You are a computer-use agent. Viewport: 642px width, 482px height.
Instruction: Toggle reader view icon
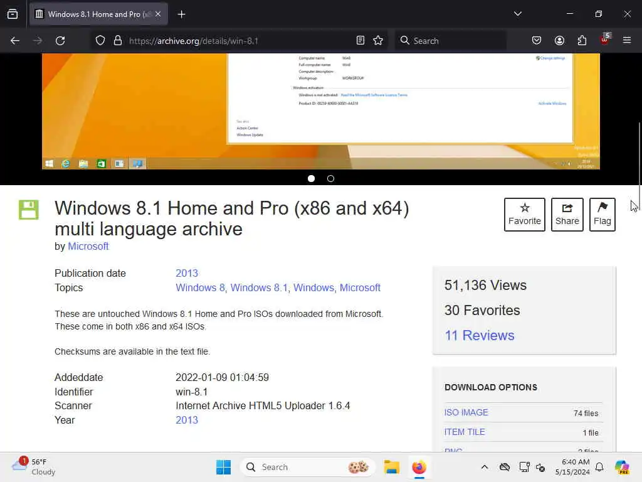click(x=360, y=41)
